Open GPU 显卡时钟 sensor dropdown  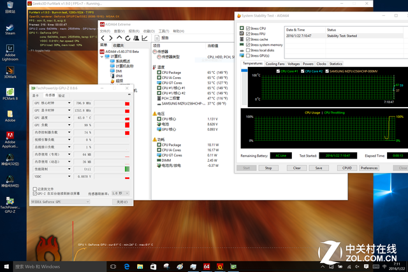coord(69,110)
